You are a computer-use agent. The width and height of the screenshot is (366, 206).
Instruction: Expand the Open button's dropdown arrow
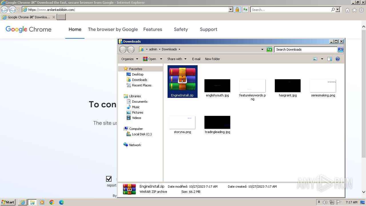[161, 59]
